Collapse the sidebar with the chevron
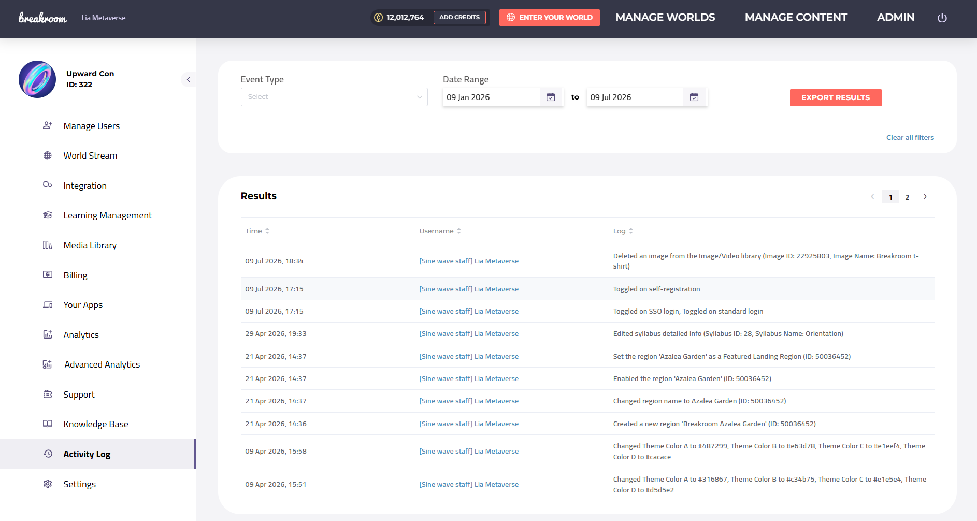Image resolution: width=977 pixels, height=521 pixels. 189,79
